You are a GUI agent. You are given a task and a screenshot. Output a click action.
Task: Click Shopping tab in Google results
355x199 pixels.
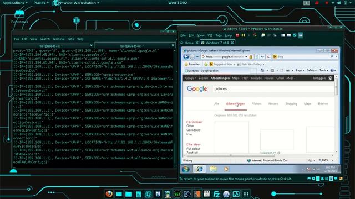pos(291,104)
